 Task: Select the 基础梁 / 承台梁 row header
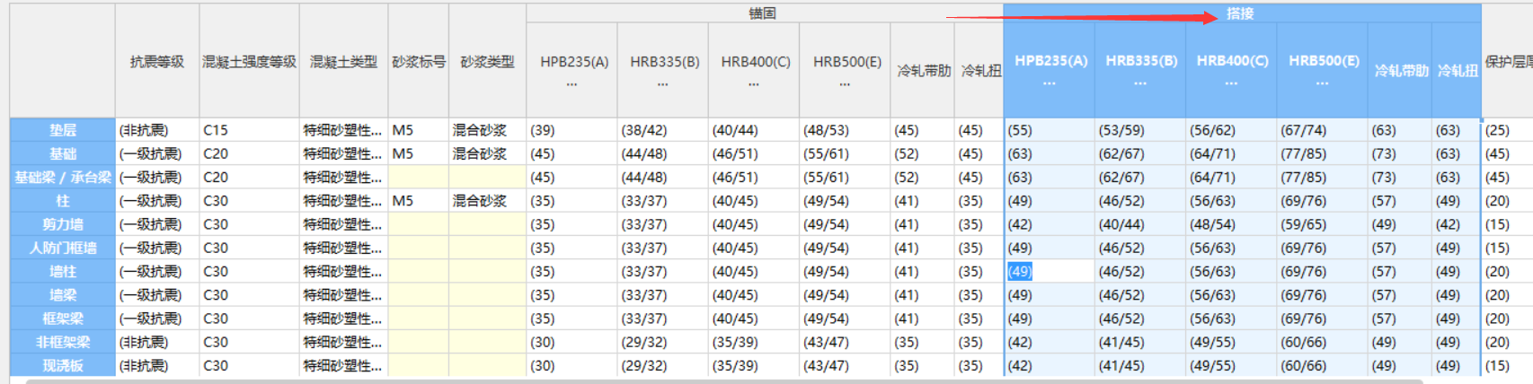pyautogui.click(x=62, y=178)
